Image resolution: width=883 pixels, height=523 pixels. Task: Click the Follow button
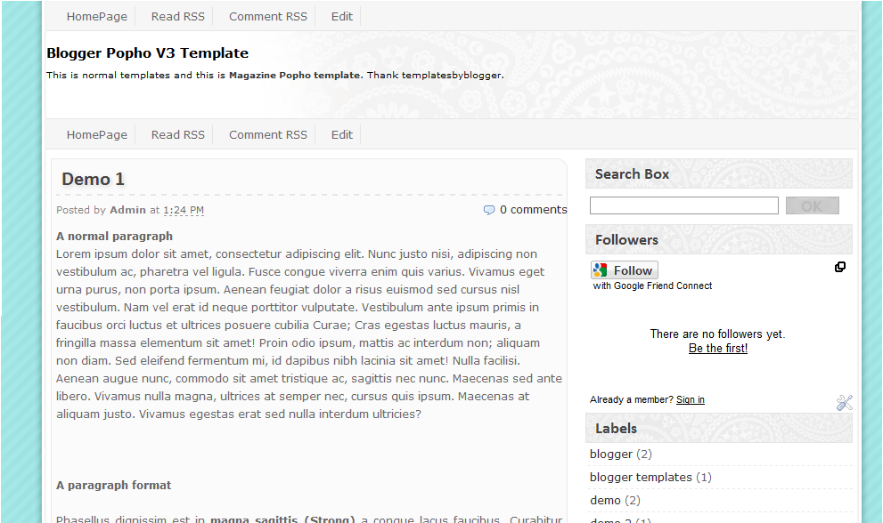pyautogui.click(x=629, y=270)
